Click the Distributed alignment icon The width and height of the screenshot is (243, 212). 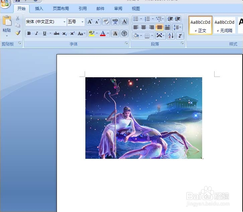pyautogui.click(x=167, y=27)
